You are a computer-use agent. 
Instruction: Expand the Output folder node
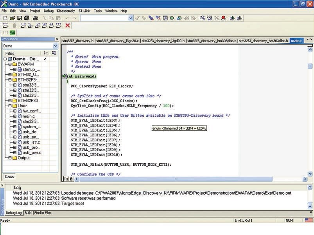(x=10, y=158)
